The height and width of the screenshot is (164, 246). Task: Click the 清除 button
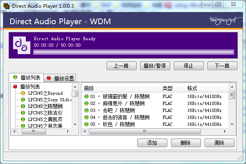coord(219,143)
